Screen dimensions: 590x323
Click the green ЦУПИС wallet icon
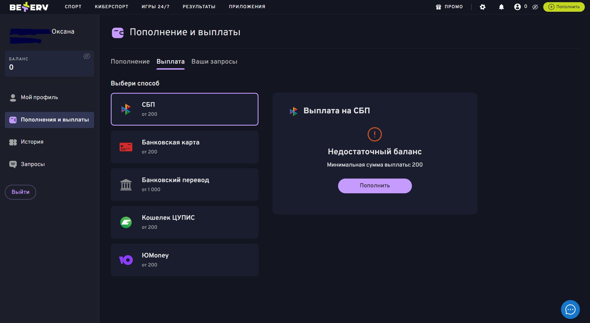126,222
